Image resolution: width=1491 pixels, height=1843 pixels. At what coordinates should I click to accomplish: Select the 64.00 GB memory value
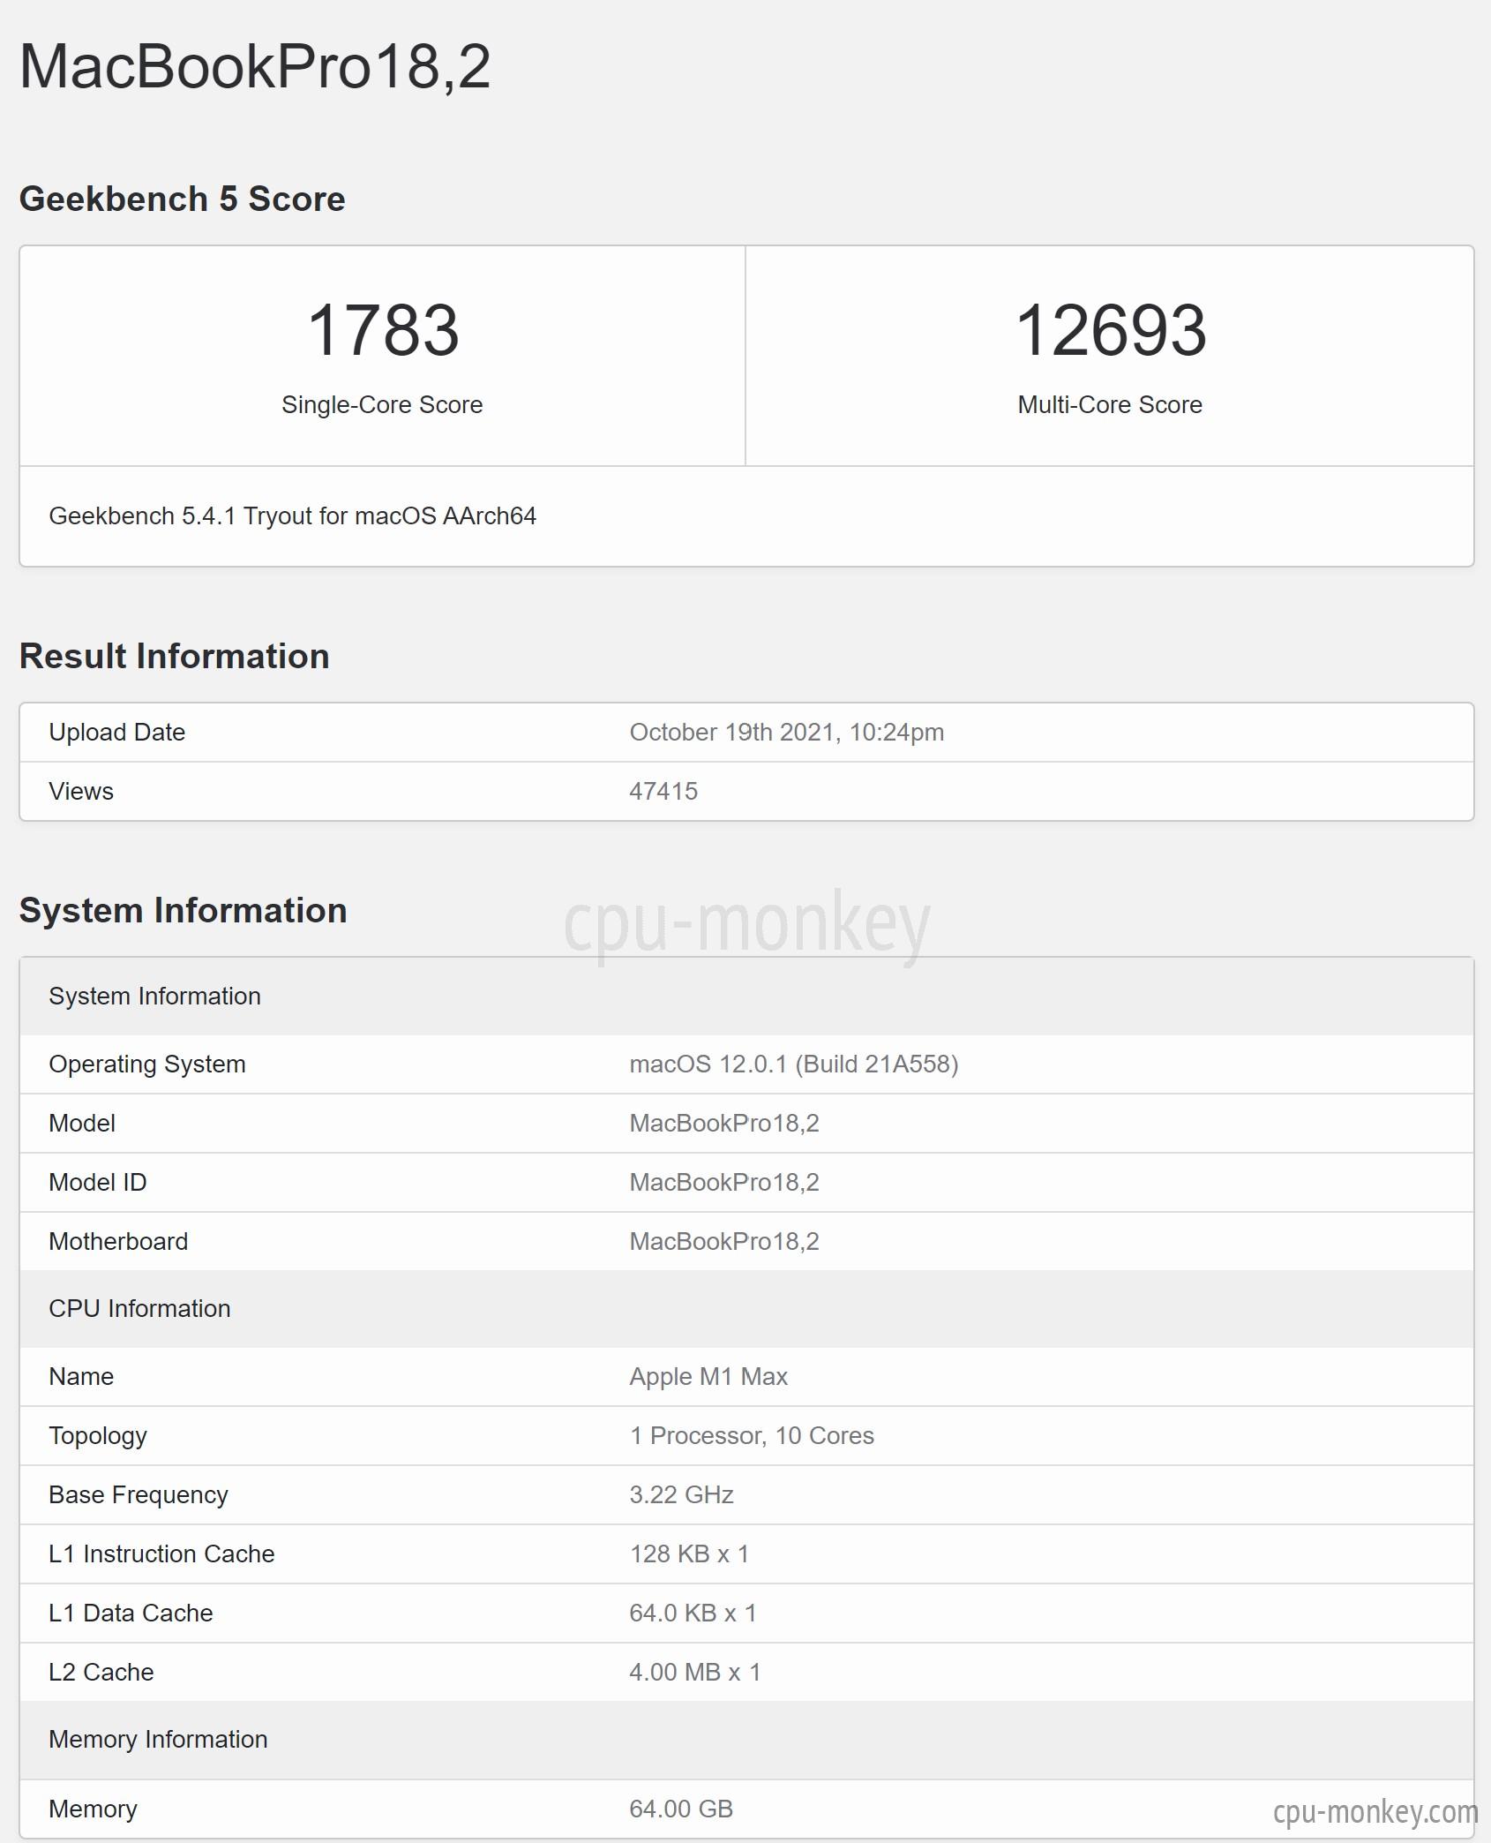[680, 1809]
